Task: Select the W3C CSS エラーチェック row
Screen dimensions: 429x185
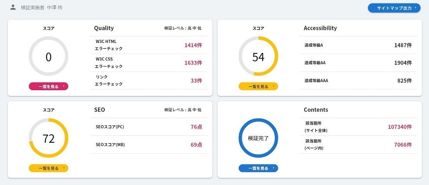Action: (x=148, y=63)
